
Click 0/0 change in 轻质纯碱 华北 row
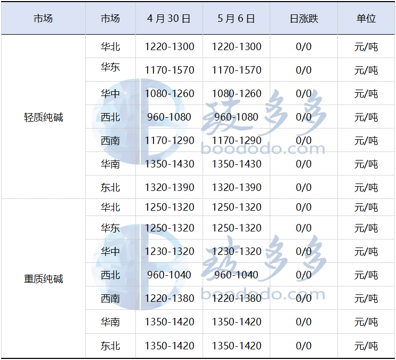tap(304, 47)
